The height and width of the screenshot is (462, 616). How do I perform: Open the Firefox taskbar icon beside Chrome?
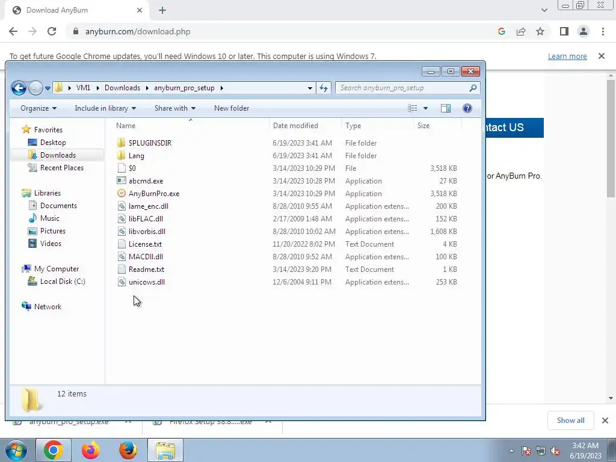pyautogui.click(x=91, y=450)
